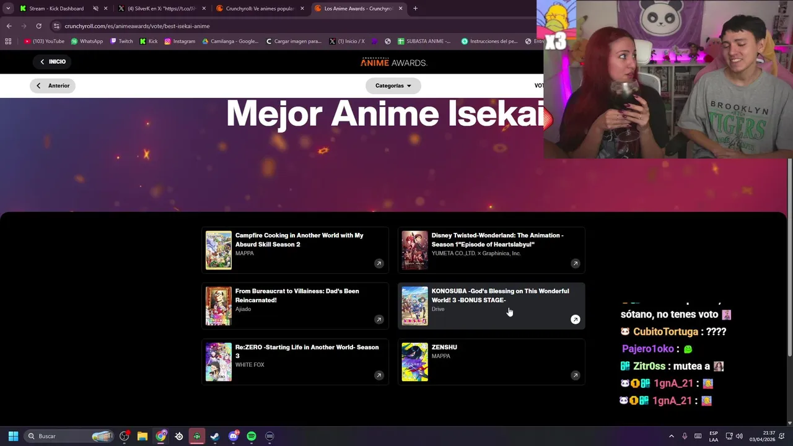The height and width of the screenshot is (446, 793).
Task: Open Cargar imagen para bookmark
Action: click(x=294, y=42)
